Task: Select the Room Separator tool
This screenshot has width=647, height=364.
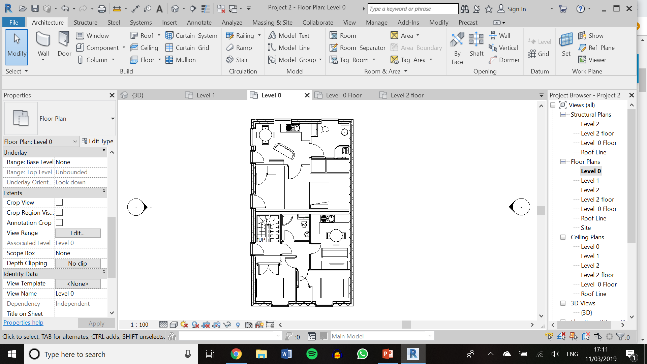Action: click(x=358, y=48)
